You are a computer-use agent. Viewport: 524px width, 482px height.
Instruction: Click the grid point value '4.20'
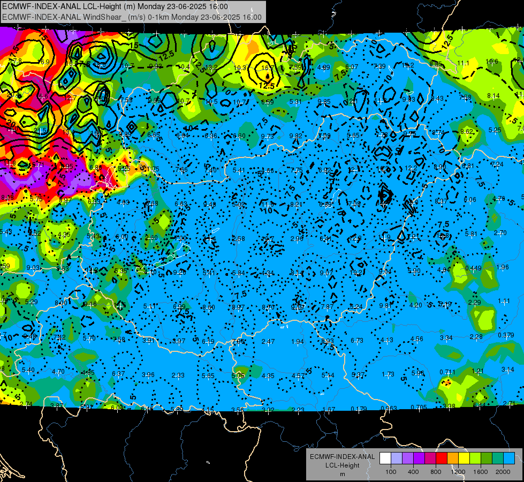[415, 305]
